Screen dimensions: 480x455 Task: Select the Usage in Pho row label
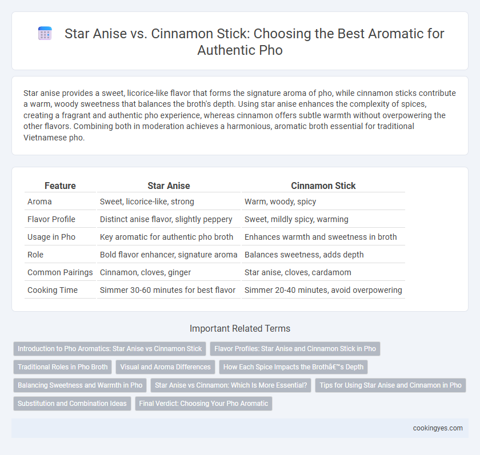pyautogui.click(x=51, y=237)
